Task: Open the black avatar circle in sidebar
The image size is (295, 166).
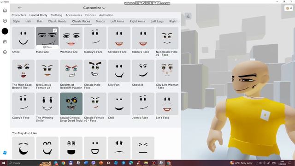Action: pos(5,31)
